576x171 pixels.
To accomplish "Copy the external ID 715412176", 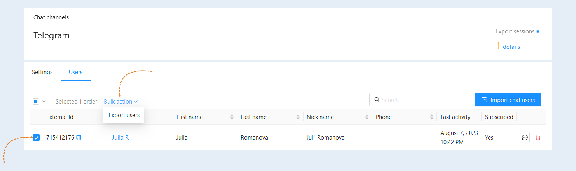I will pos(79,137).
